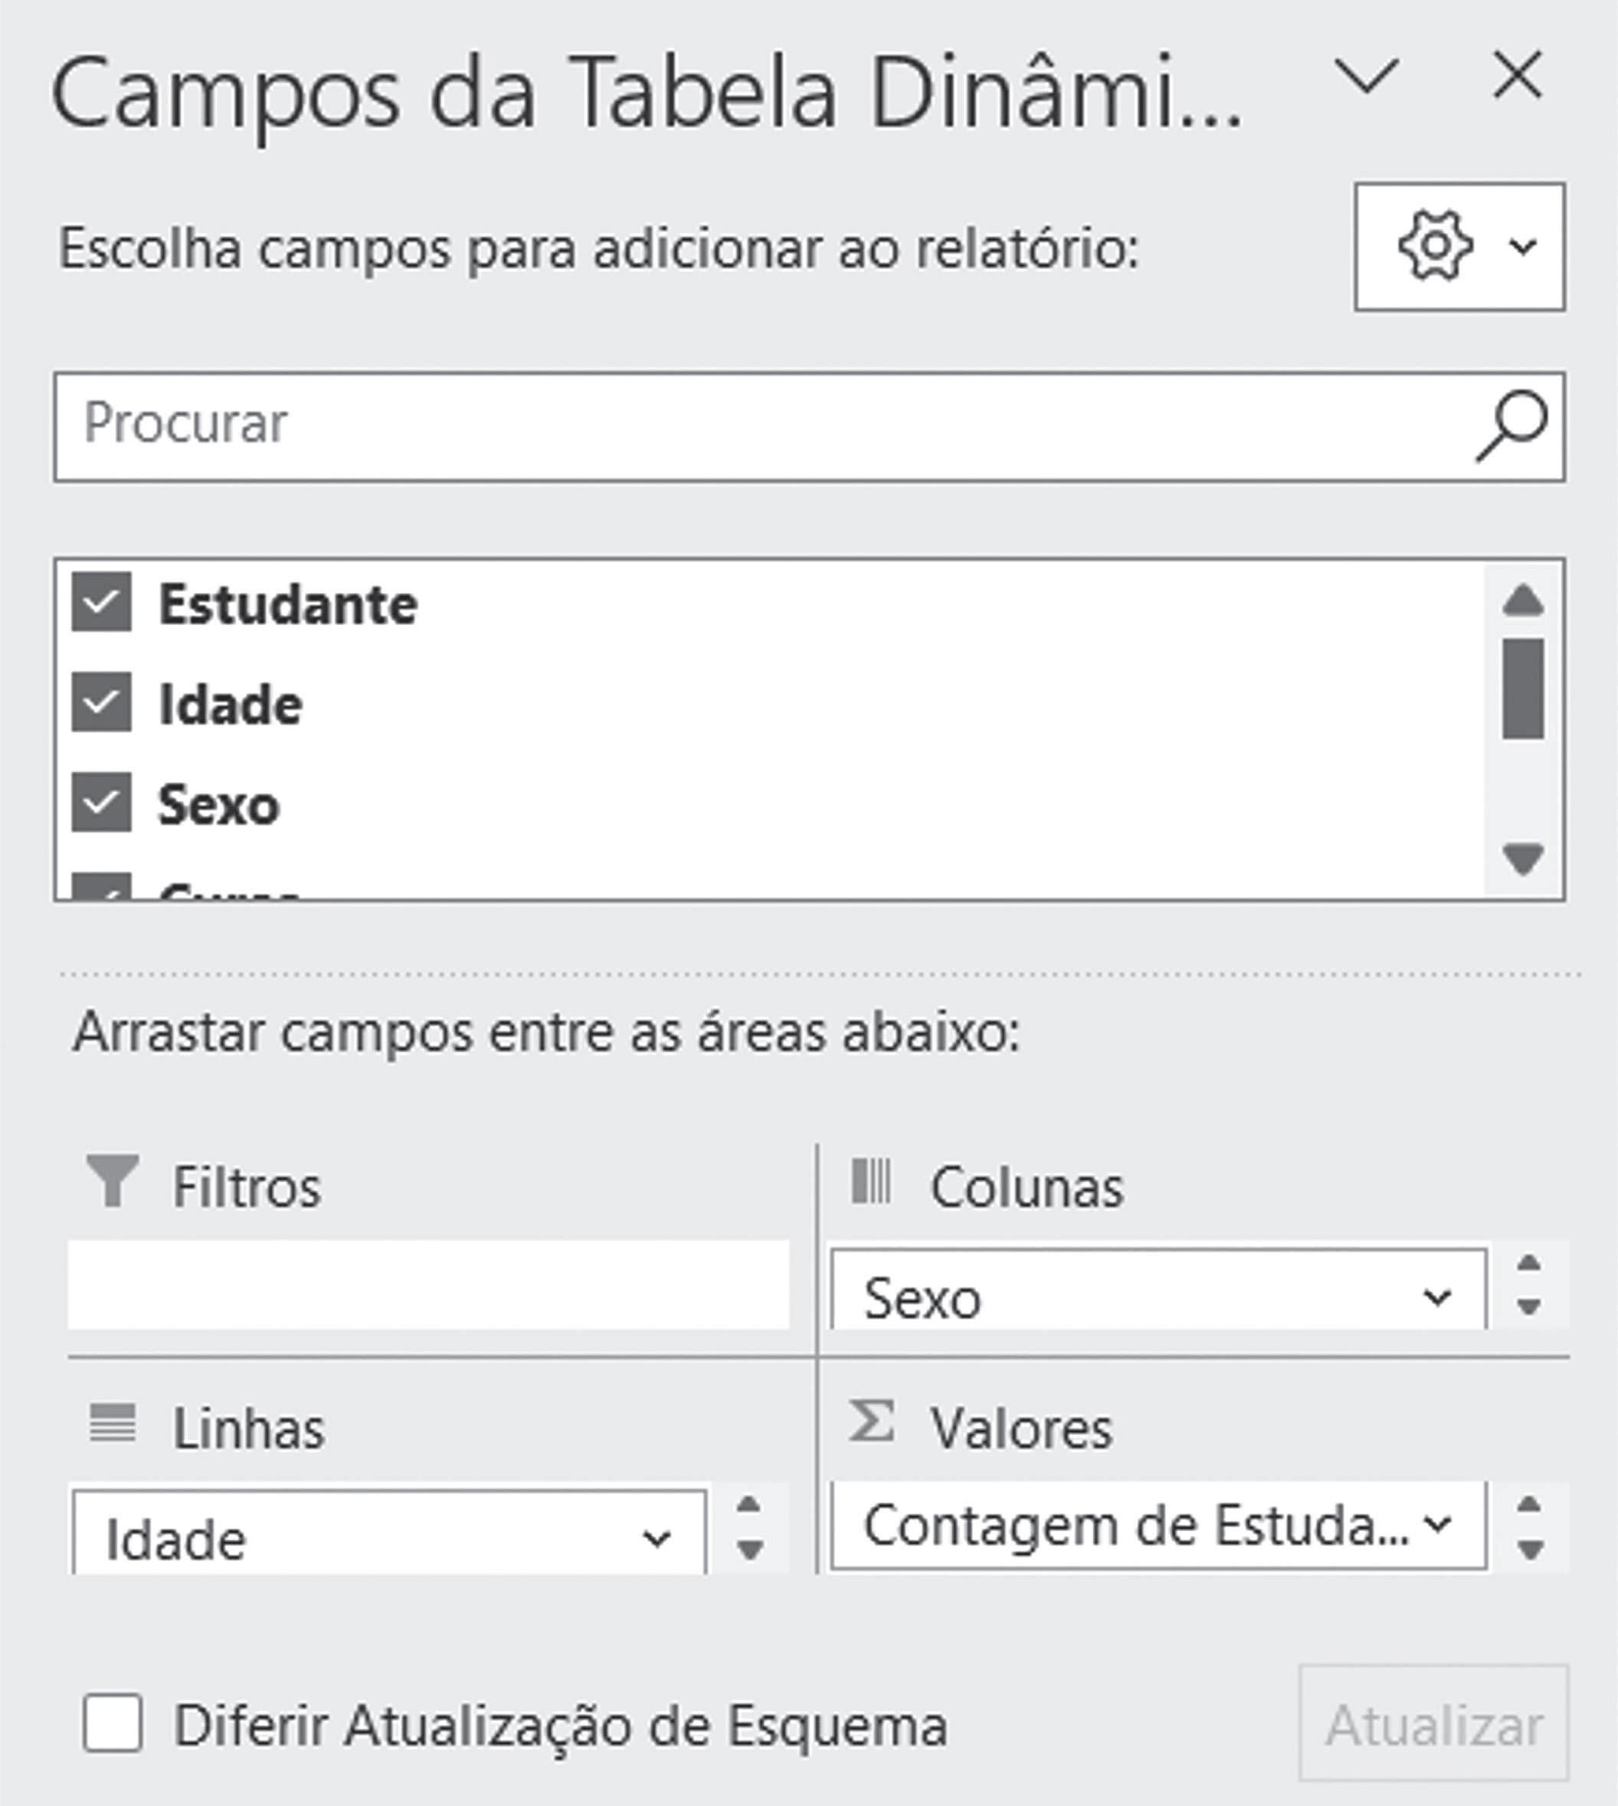Open the Idade dropdown in Linhas
1618x1806 pixels.
[x=656, y=1539]
